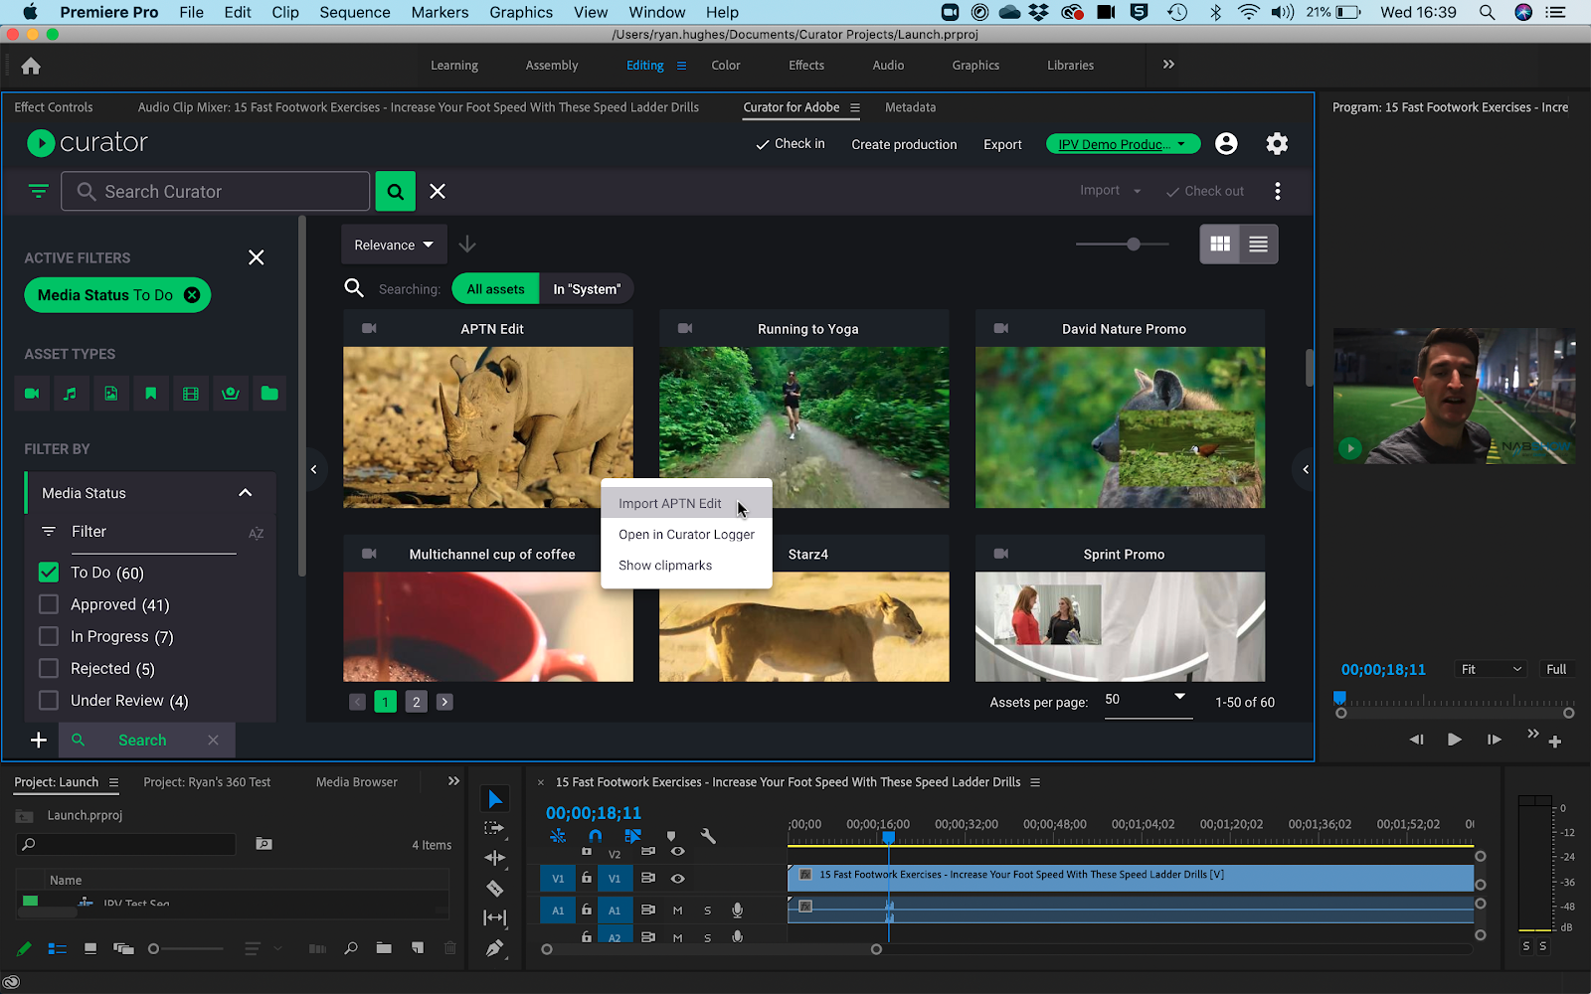Viewport: 1591px width, 994px height.
Task: Open the IPV Demo Production dropdown
Action: [1123, 144]
